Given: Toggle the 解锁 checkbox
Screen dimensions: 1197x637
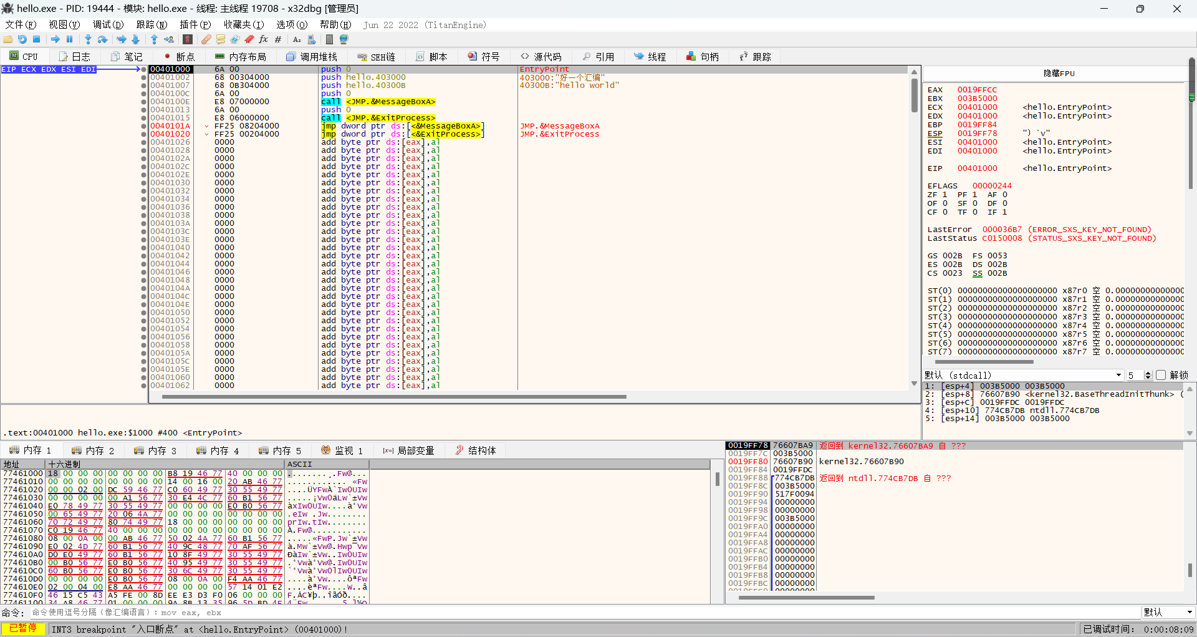Looking at the screenshot, I should point(1161,375).
